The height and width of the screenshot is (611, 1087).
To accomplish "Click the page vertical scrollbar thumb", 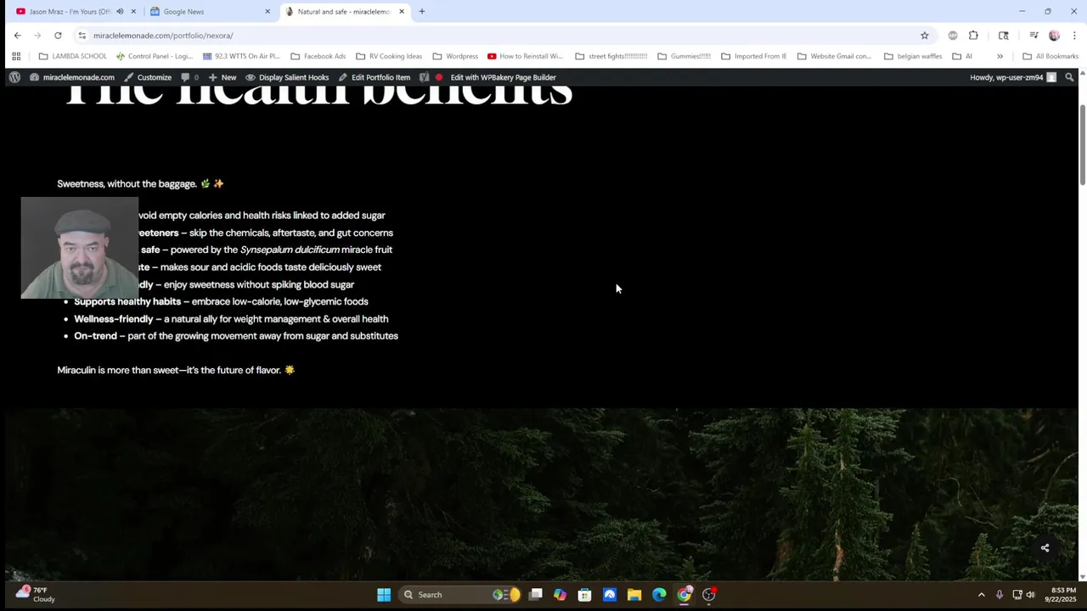I will (1082, 144).
